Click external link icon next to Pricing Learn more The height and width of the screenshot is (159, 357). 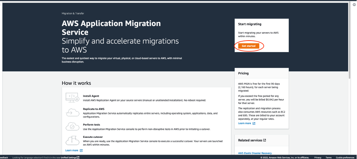pyautogui.click(x=254, y=124)
